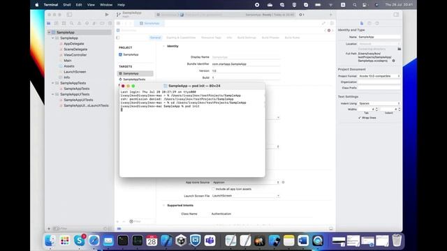Open Xcode icon in the Dock
The image size is (447, 251).
(x=166, y=241)
